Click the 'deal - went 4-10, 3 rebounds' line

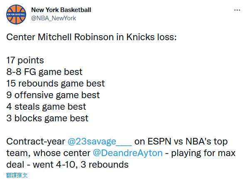[67, 165]
